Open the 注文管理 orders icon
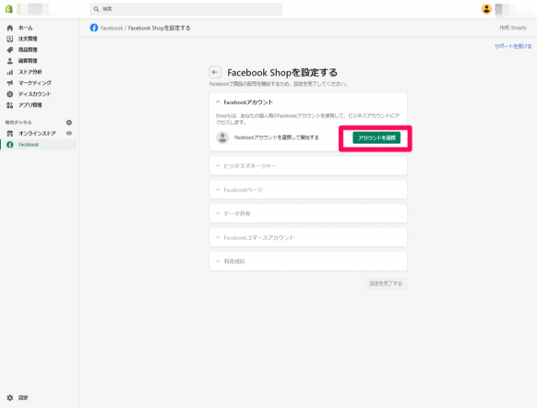The height and width of the screenshot is (408, 537). tap(10, 39)
